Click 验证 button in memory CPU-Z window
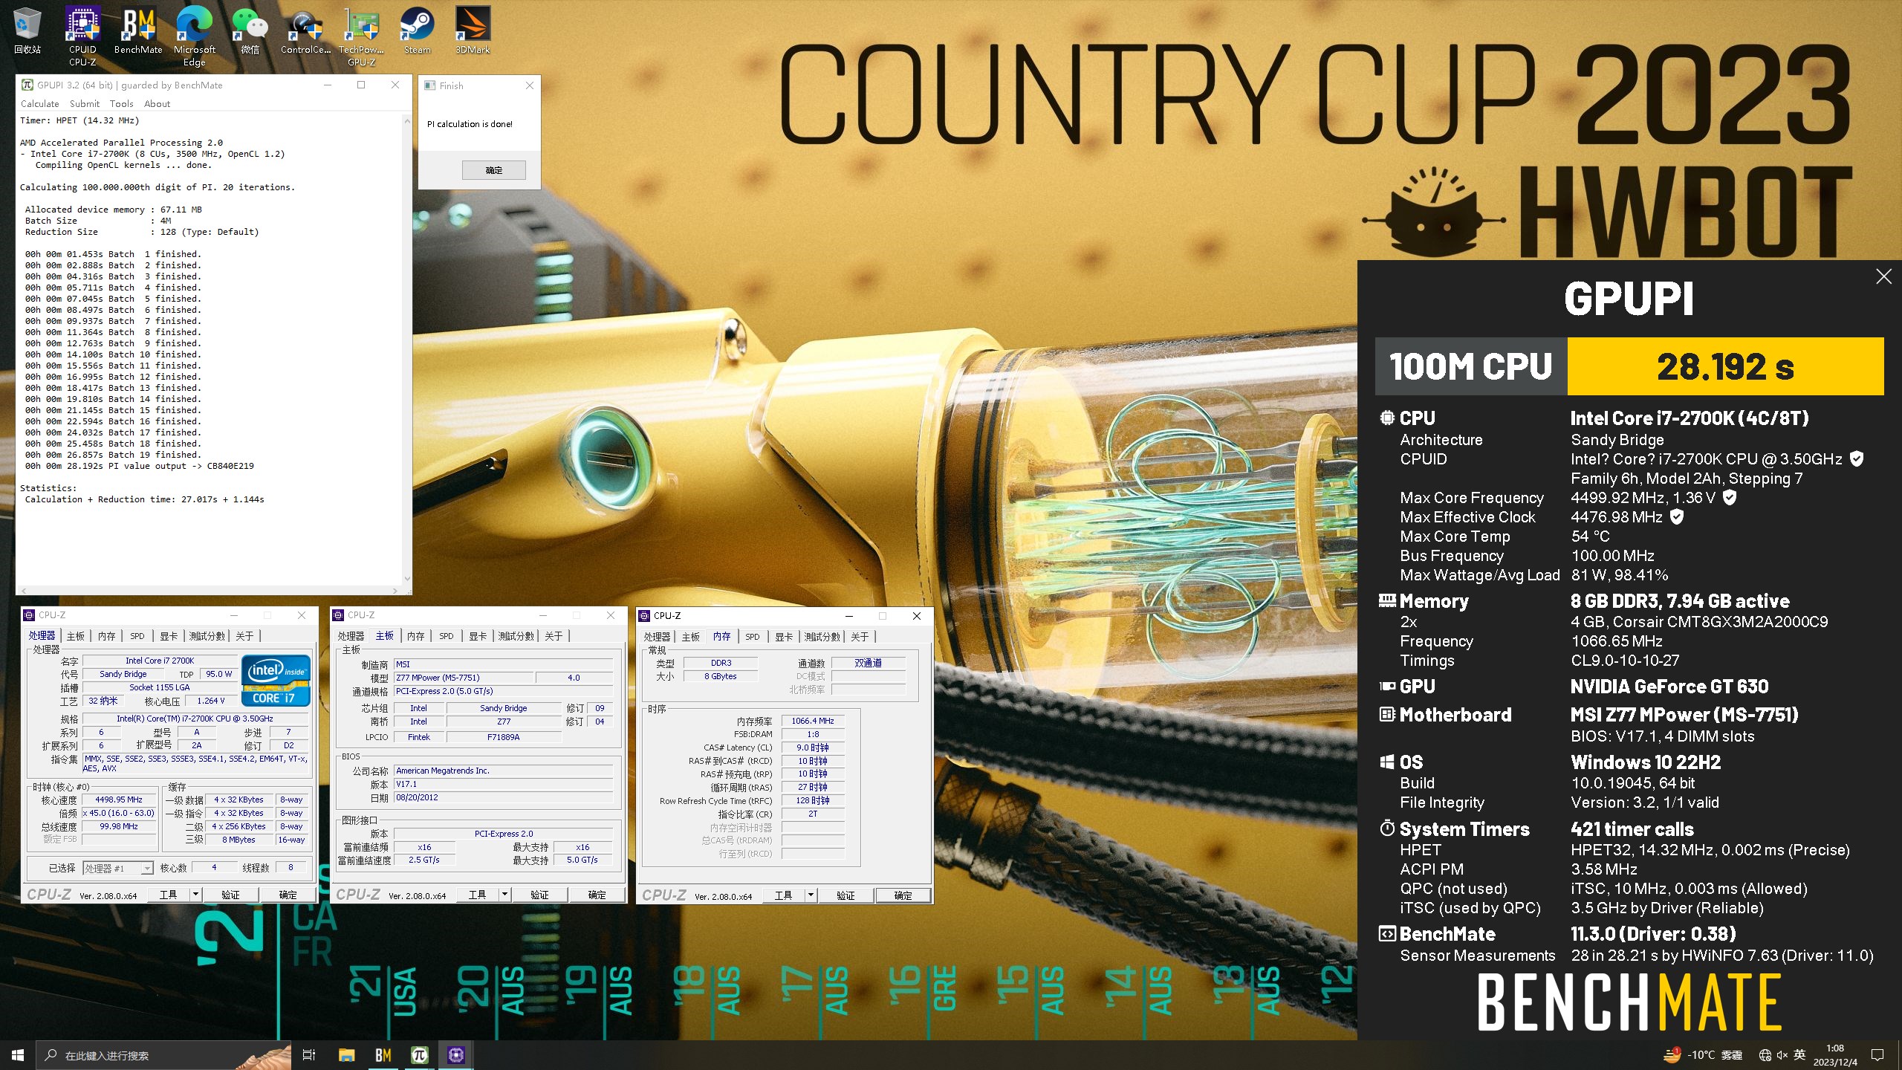This screenshot has width=1902, height=1070. click(x=845, y=895)
